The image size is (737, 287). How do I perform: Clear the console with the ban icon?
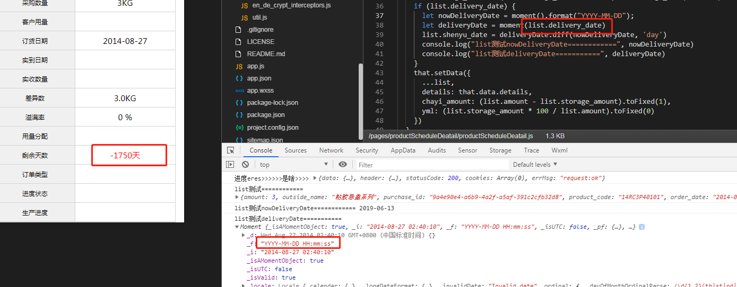pos(246,165)
